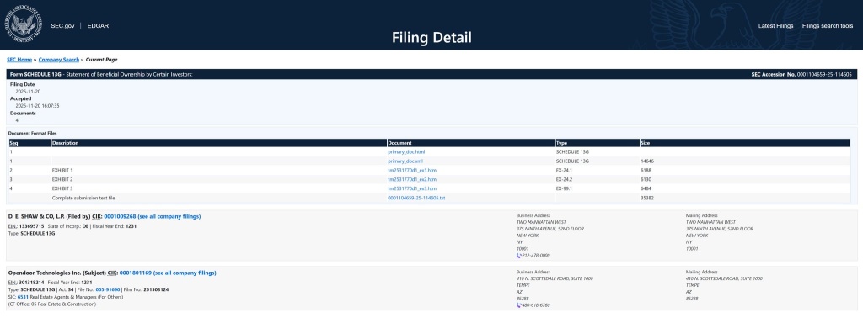The height and width of the screenshot is (323, 863).
Task: Open Filings search tools
Action: tap(828, 26)
